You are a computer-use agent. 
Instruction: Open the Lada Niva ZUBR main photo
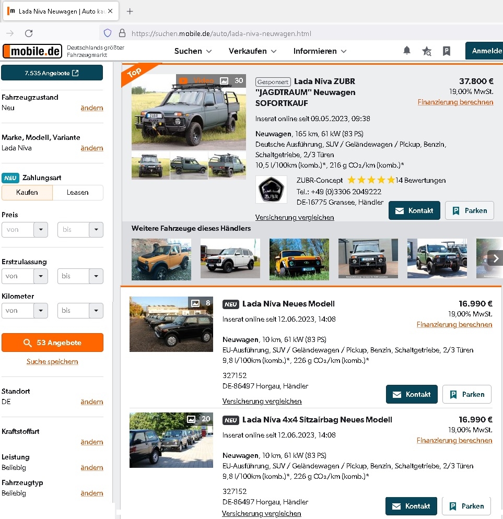[x=189, y=113]
